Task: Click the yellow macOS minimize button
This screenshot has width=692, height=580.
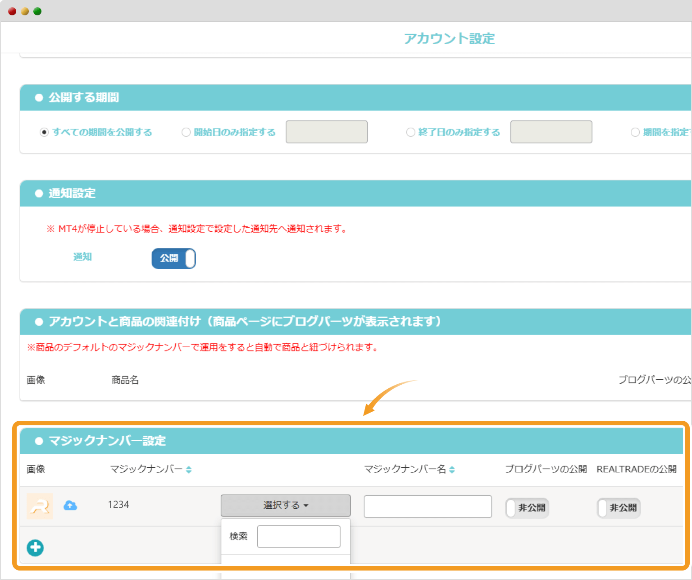Action: pyautogui.click(x=24, y=10)
